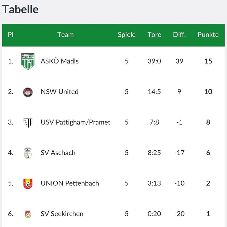
Task: Select the SV Seekirchen team name
Action: (x=62, y=214)
